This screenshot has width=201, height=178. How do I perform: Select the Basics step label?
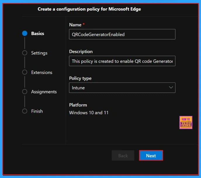click(38, 34)
